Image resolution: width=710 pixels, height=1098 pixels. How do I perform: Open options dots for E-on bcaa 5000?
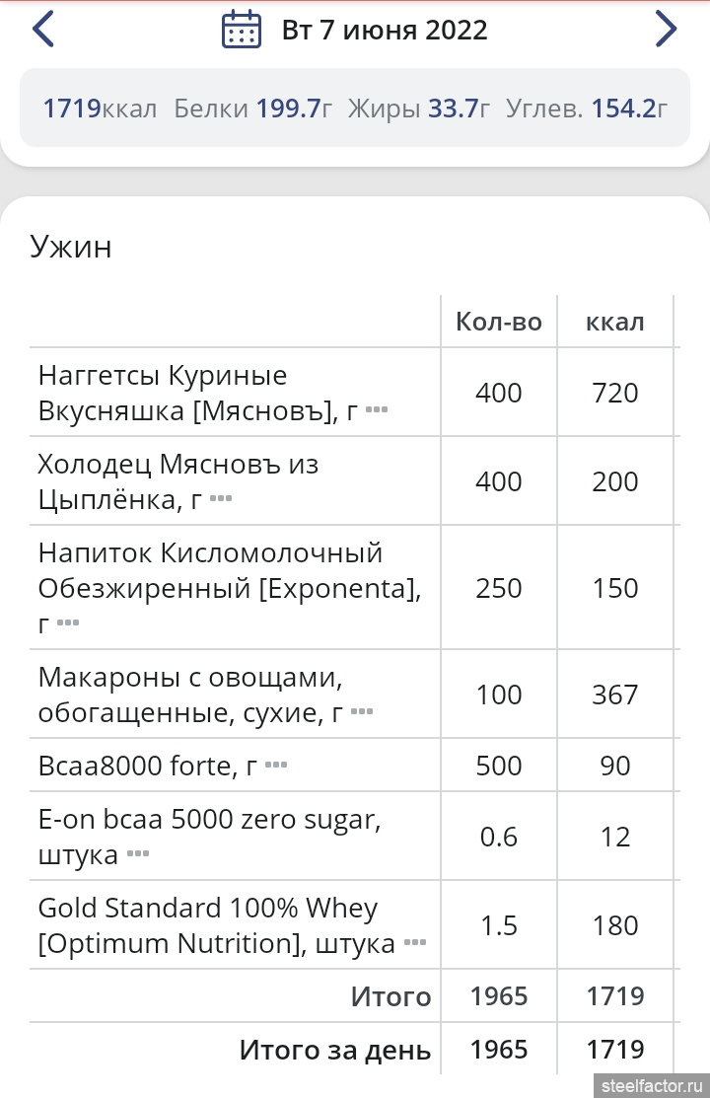(138, 853)
